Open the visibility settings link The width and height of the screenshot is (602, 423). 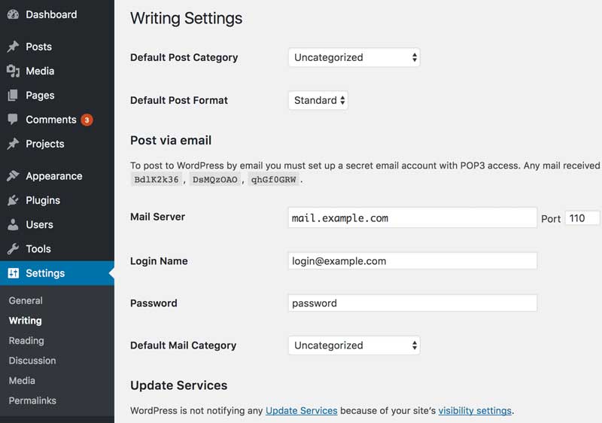(475, 410)
